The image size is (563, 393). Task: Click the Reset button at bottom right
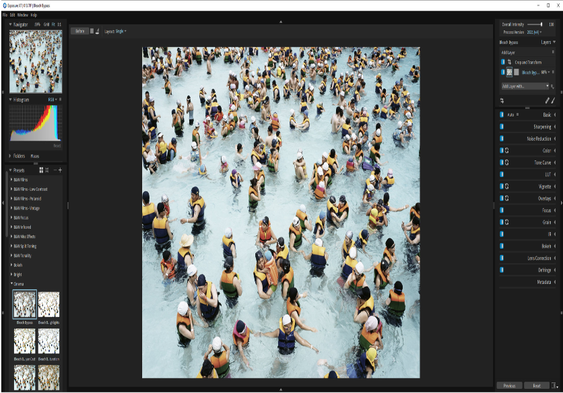pyautogui.click(x=537, y=386)
